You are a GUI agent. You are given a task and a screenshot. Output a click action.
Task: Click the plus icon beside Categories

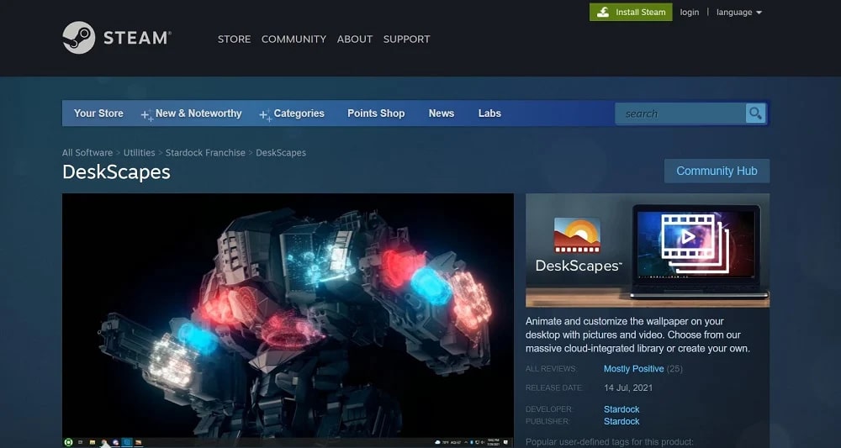[x=265, y=115]
